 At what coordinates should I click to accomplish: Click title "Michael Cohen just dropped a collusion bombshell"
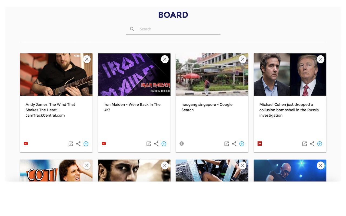pyautogui.click(x=289, y=110)
